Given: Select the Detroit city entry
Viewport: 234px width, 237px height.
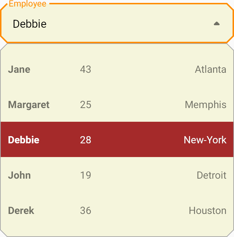Looking at the screenshot, I should coord(212,175).
